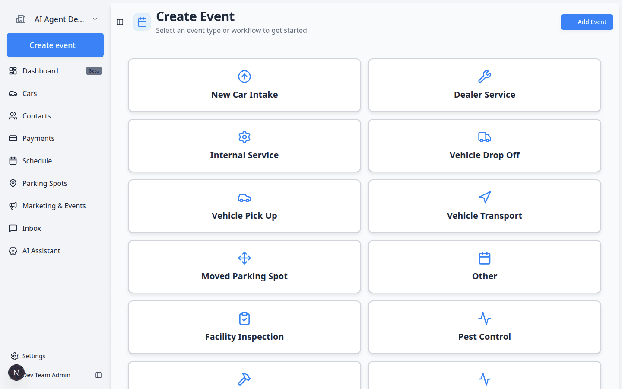This screenshot has width=622, height=389.
Task: Choose the Pest Control event type
Action: pos(485,327)
